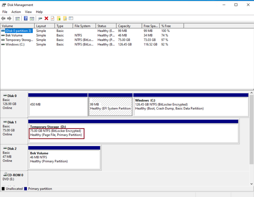Click the checklist settings toolbar icon
The image size is (254, 197).
pos(71,18)
